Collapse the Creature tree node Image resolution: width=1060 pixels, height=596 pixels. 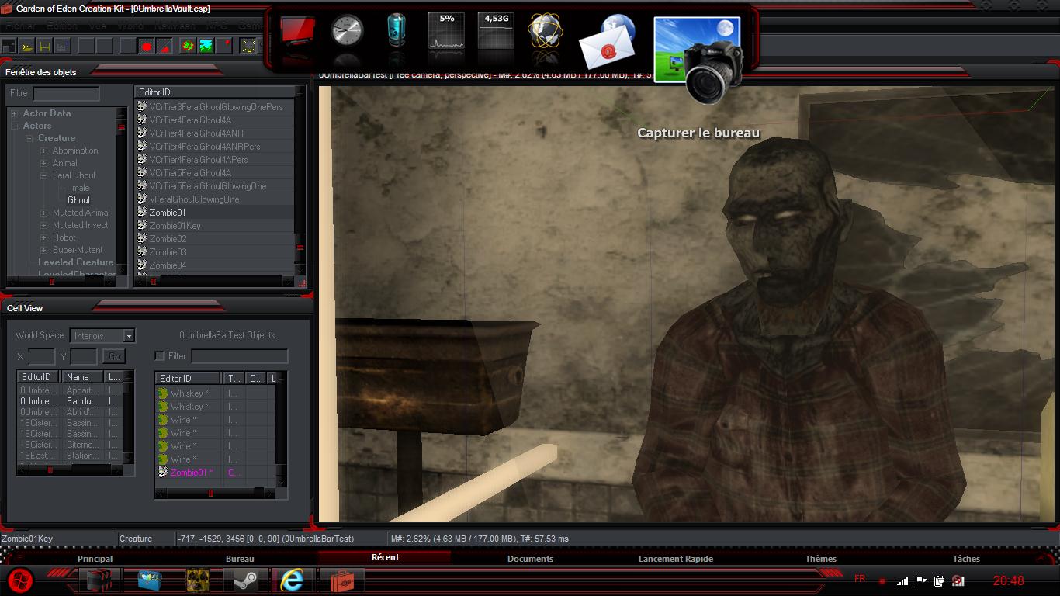pos(29,138)
